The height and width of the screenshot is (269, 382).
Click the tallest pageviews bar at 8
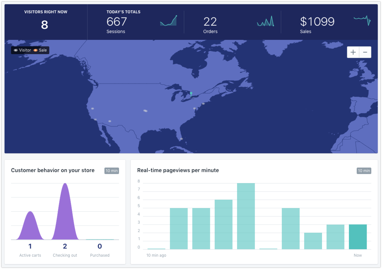pos(246,216)
